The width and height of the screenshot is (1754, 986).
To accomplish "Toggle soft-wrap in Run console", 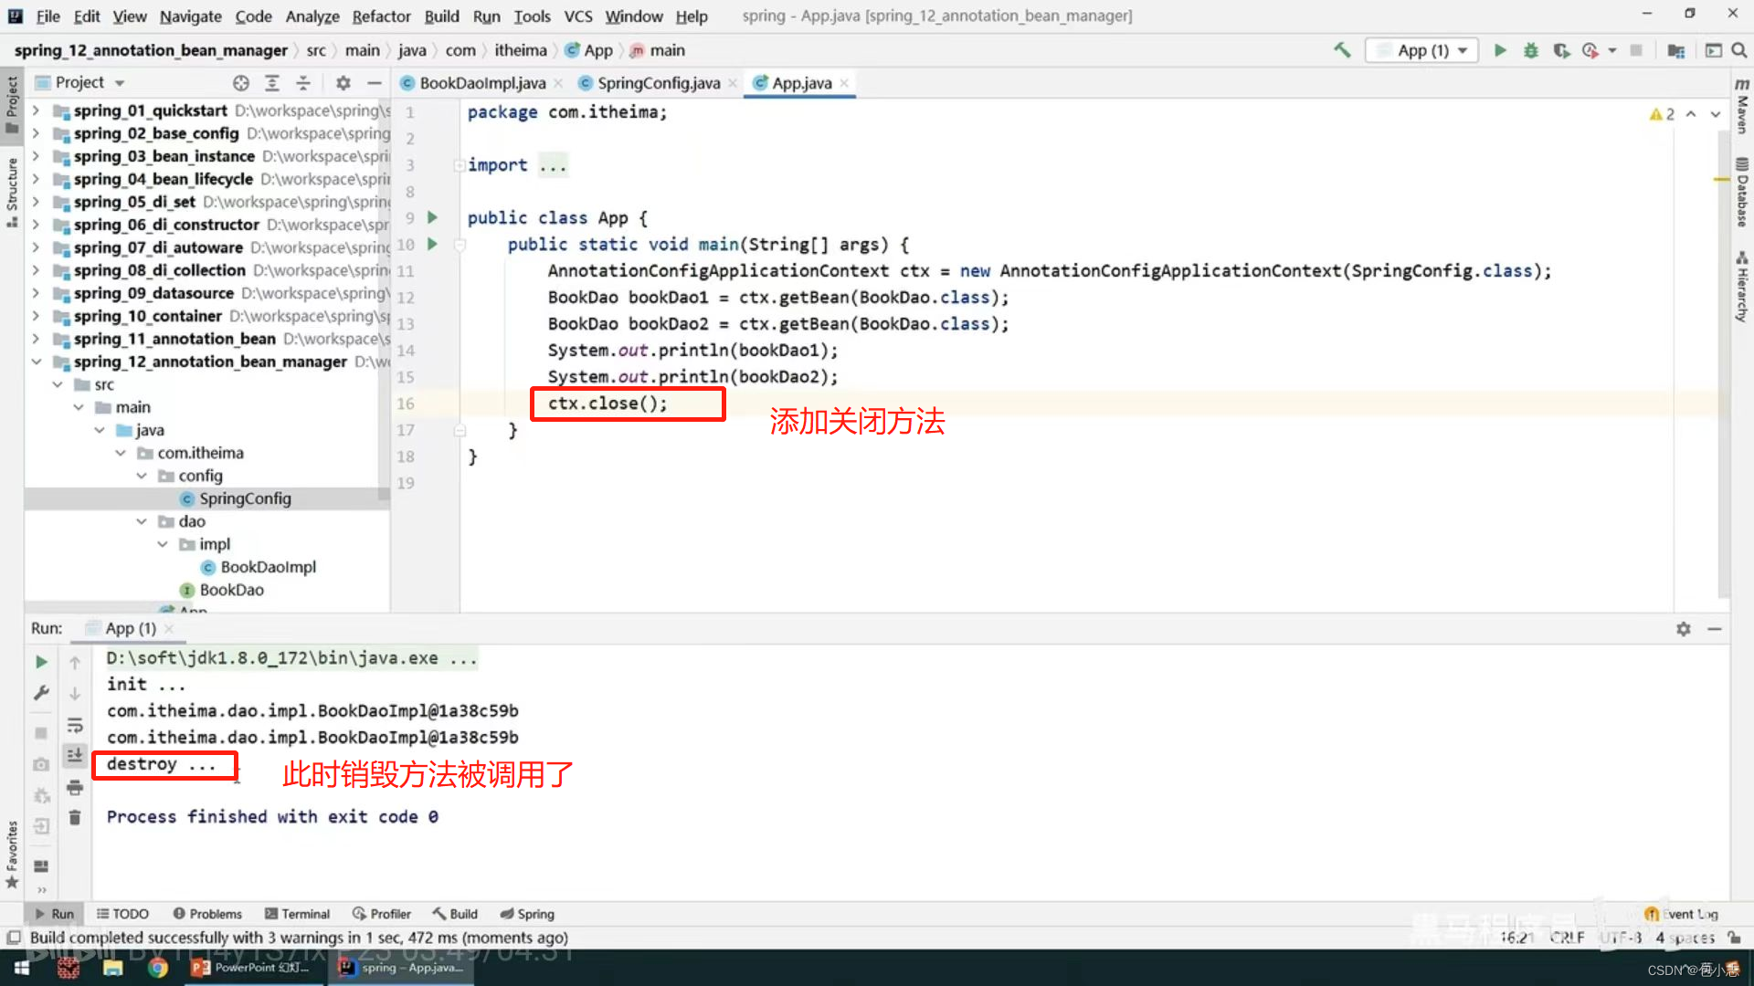I will 75,725.
